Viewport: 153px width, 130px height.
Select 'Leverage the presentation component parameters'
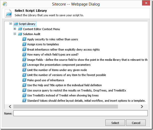click(59, 65)
